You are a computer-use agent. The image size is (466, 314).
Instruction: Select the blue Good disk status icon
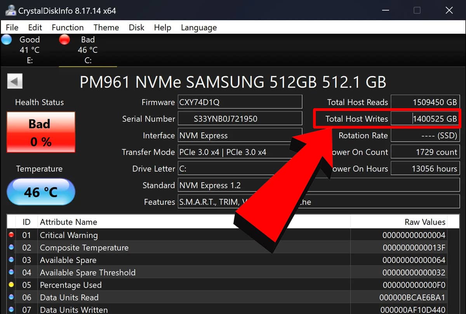pos(7,39)
